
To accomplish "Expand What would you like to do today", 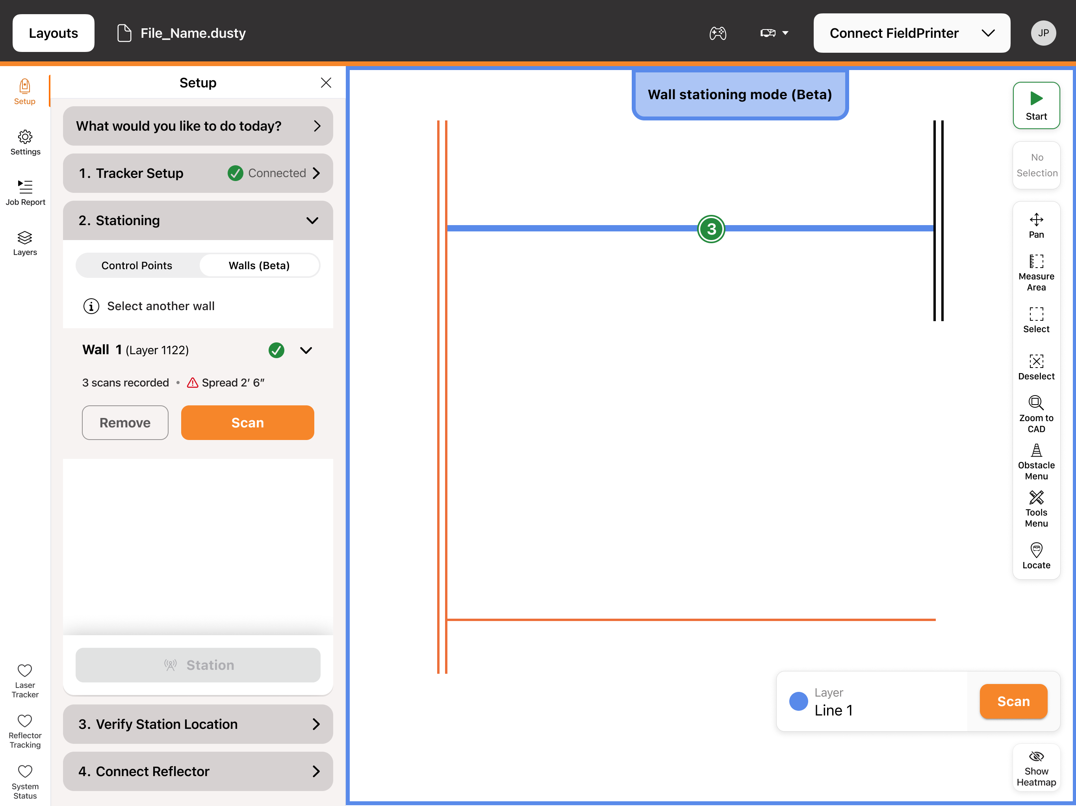I will pyautogui.click(x=198, y=126).
